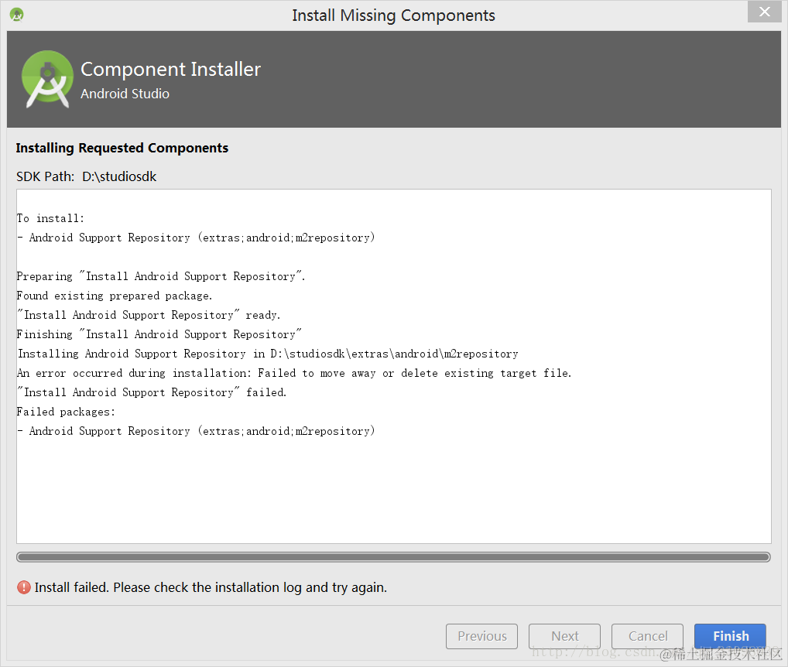
Task: Click the "Failed packages:" log line
Action: click(x=66, y=412)
